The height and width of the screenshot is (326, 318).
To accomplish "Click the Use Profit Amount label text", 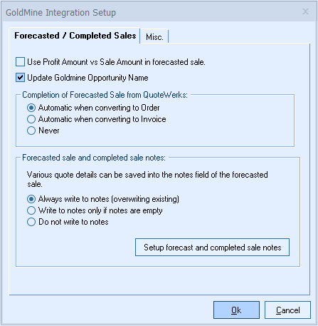I will click(x=116, y=62).
